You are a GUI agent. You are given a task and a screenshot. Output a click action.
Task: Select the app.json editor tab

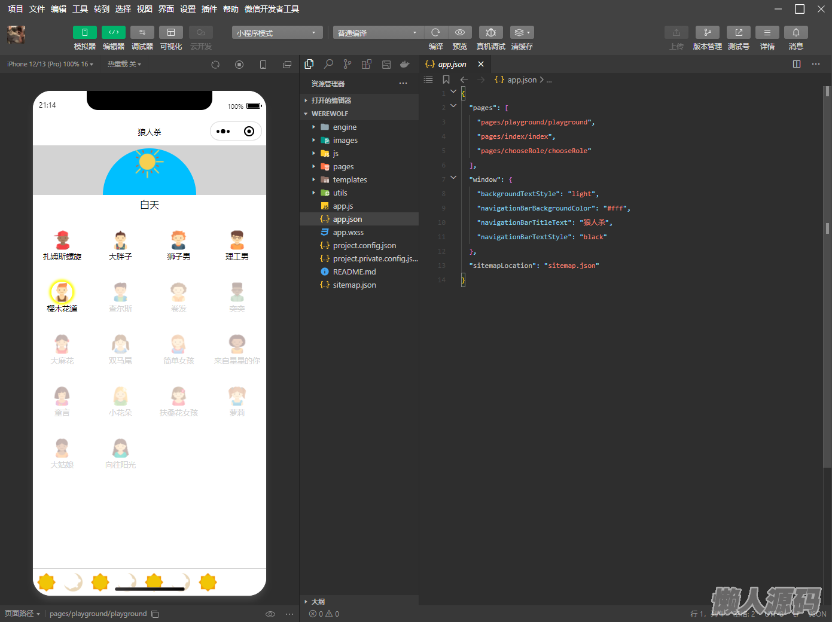(x=452, y=64)
